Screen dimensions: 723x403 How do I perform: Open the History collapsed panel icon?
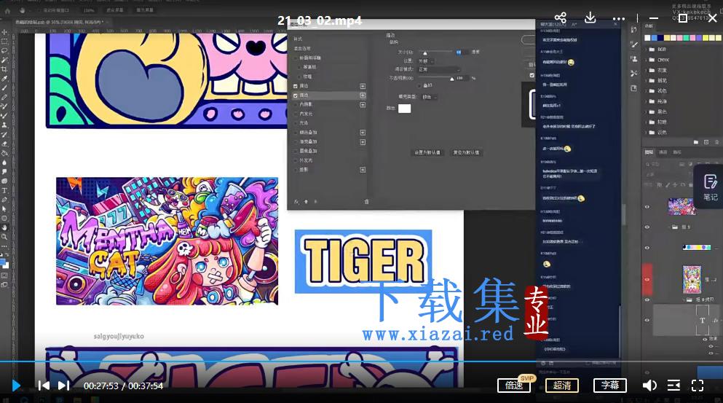coord(634,30)
